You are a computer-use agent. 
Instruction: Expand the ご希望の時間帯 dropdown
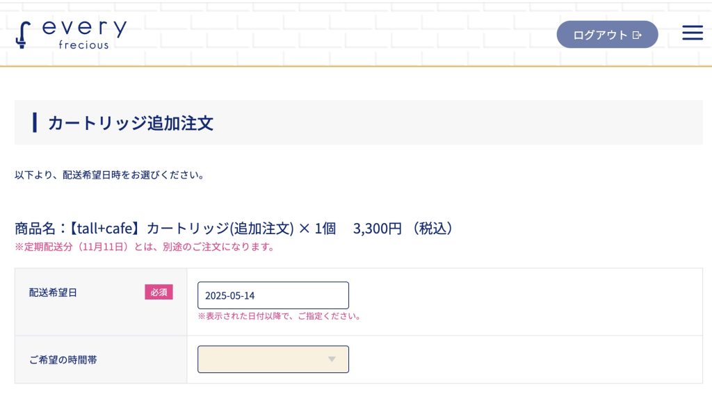273,359
